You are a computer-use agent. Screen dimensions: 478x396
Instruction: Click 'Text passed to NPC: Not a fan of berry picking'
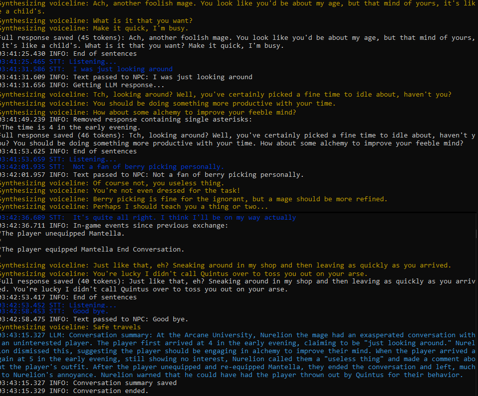tap(152, 175)
